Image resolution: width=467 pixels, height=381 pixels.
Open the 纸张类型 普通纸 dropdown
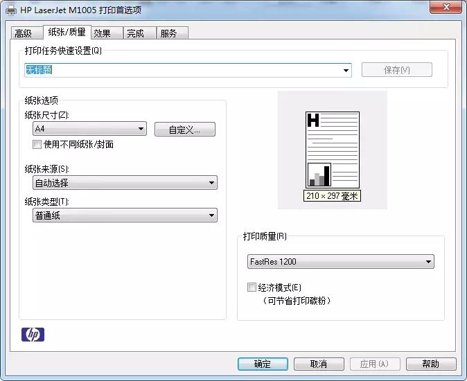pos(125,215)
